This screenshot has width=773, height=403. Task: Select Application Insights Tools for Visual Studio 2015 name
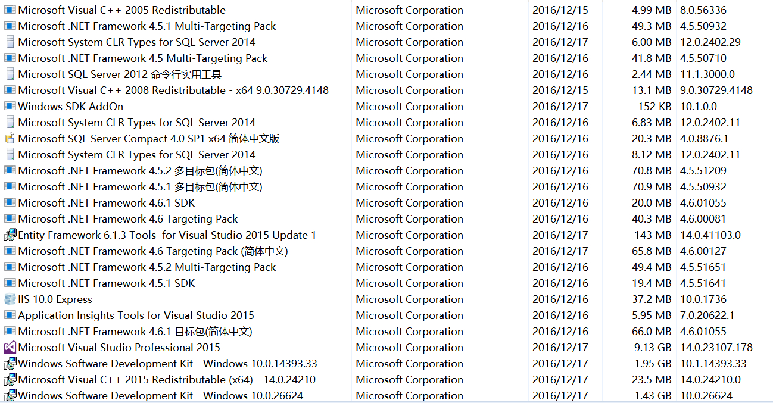[x=136, y=315]
